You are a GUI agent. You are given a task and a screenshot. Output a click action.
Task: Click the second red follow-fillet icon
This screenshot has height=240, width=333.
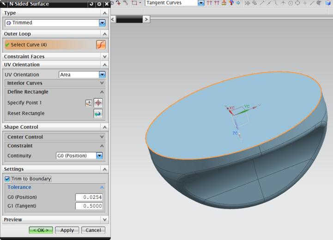click(217, 3)
